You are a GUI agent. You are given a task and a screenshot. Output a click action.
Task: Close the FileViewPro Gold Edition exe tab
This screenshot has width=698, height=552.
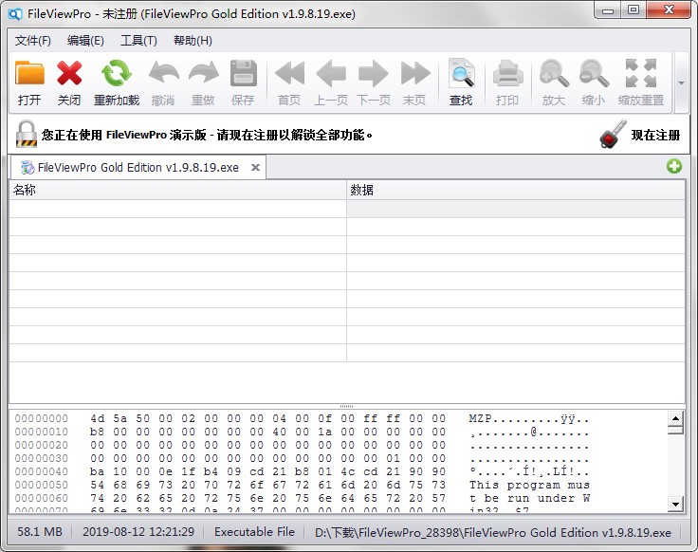[x=255, y=167]
